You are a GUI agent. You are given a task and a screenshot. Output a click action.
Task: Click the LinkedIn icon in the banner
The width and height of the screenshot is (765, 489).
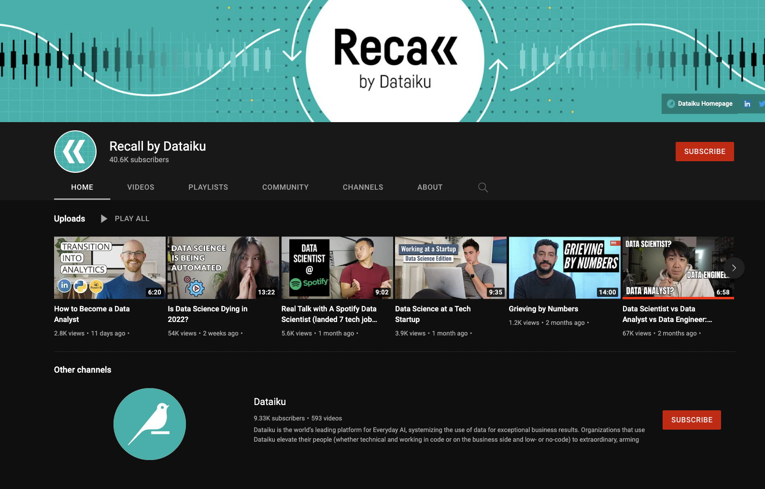[747, 104]
